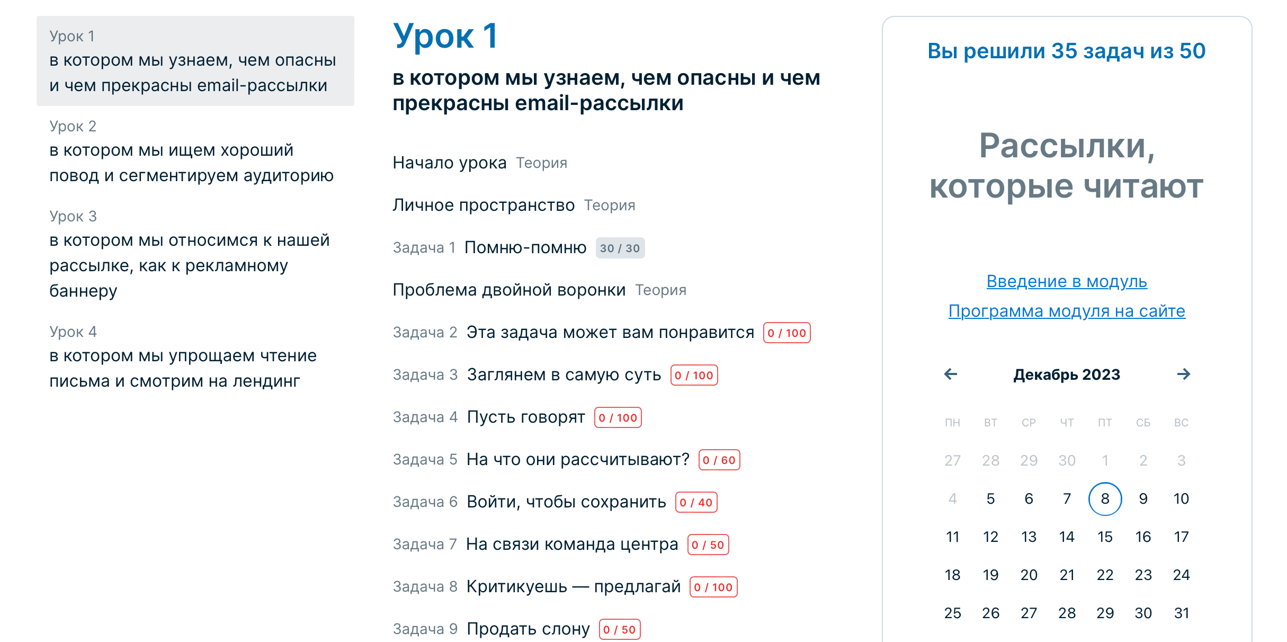Viewport: 1287px width, 642px height.
Task: Select December 31 in the calendar
Action: [x=1181, y=613]
